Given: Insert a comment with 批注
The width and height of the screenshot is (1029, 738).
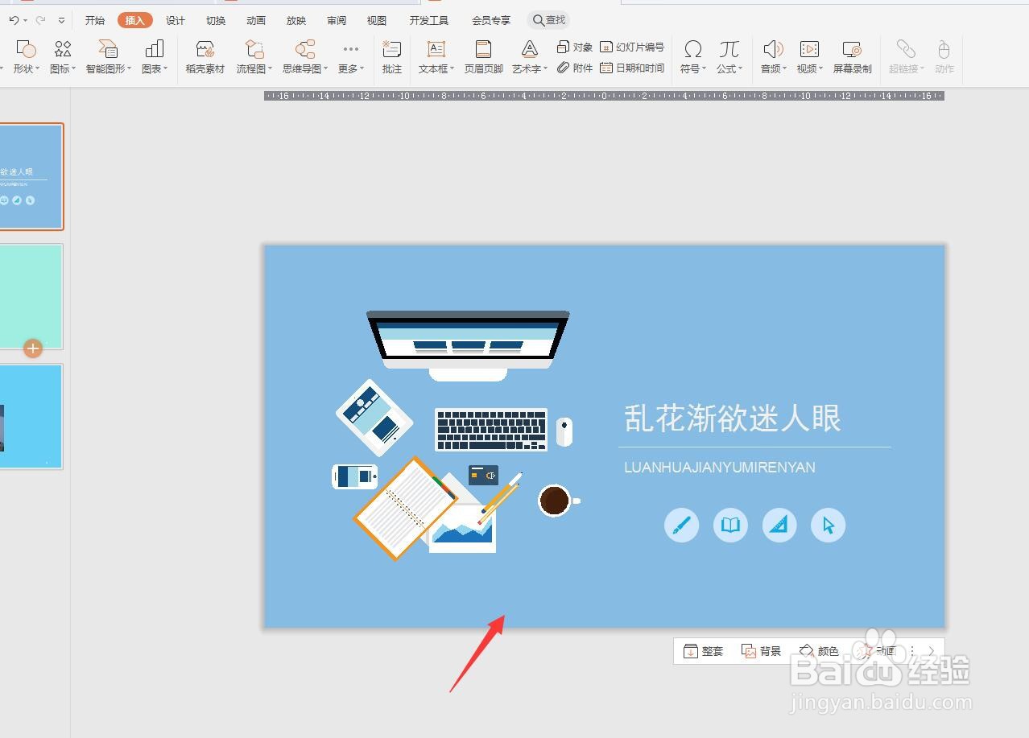Looking at the screenshot, I should pos(392,56).
